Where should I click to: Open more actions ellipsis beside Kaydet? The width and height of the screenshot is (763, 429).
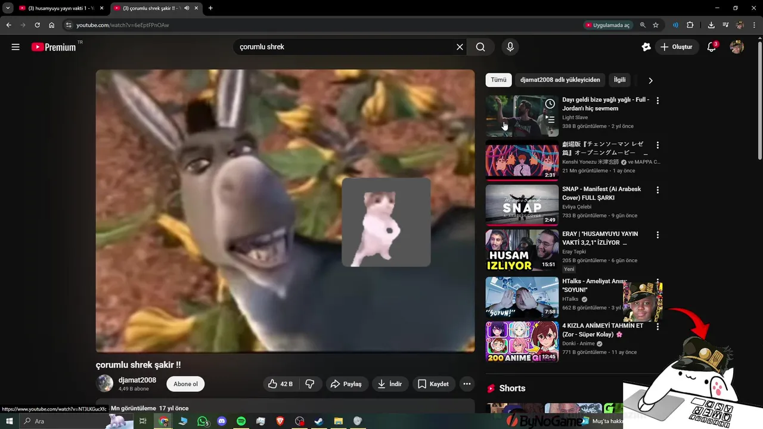(467, 384)
